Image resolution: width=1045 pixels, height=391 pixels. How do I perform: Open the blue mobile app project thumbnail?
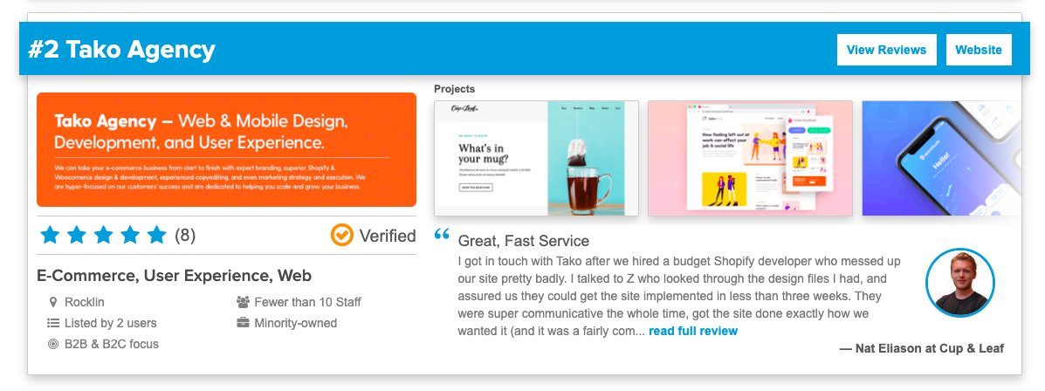(941, 159)
